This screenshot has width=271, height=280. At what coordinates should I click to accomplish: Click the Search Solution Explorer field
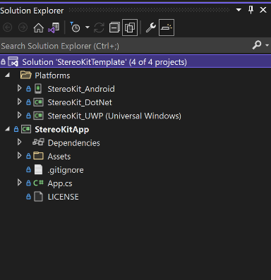pyautogui.click(x=125, y=46)
